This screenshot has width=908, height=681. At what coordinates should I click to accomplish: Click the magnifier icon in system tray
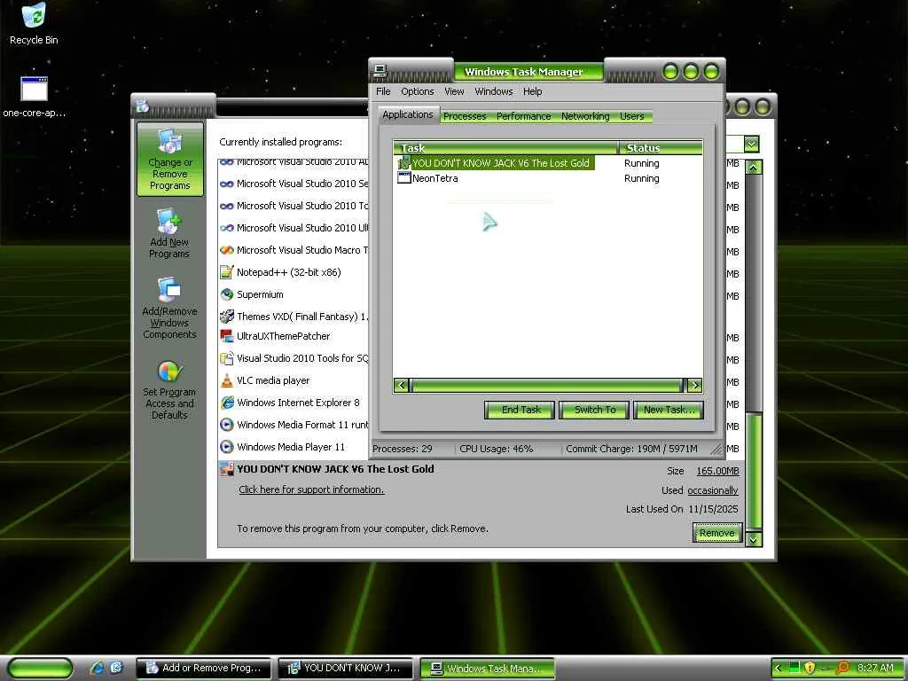pos(842,668)
